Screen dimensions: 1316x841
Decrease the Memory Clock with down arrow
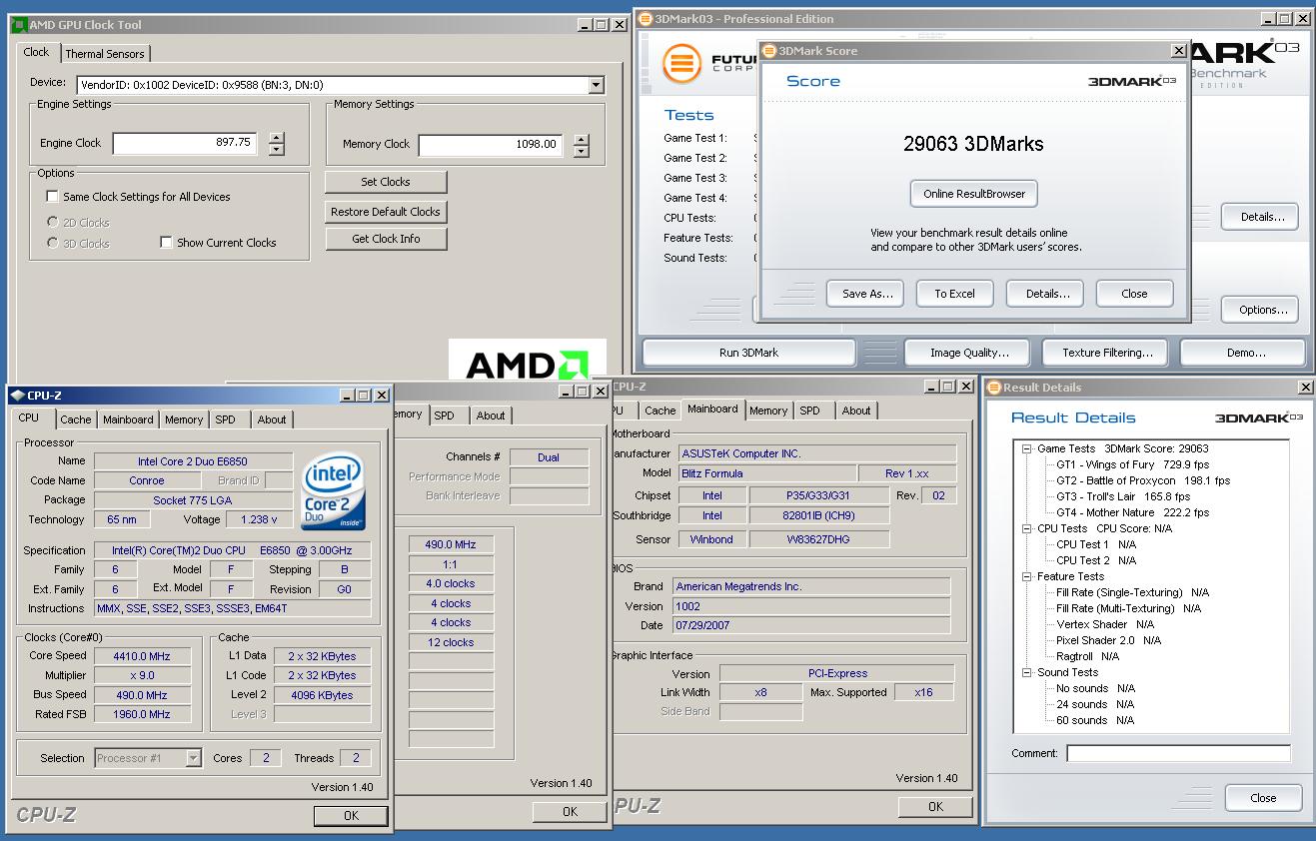coord(582,151)
